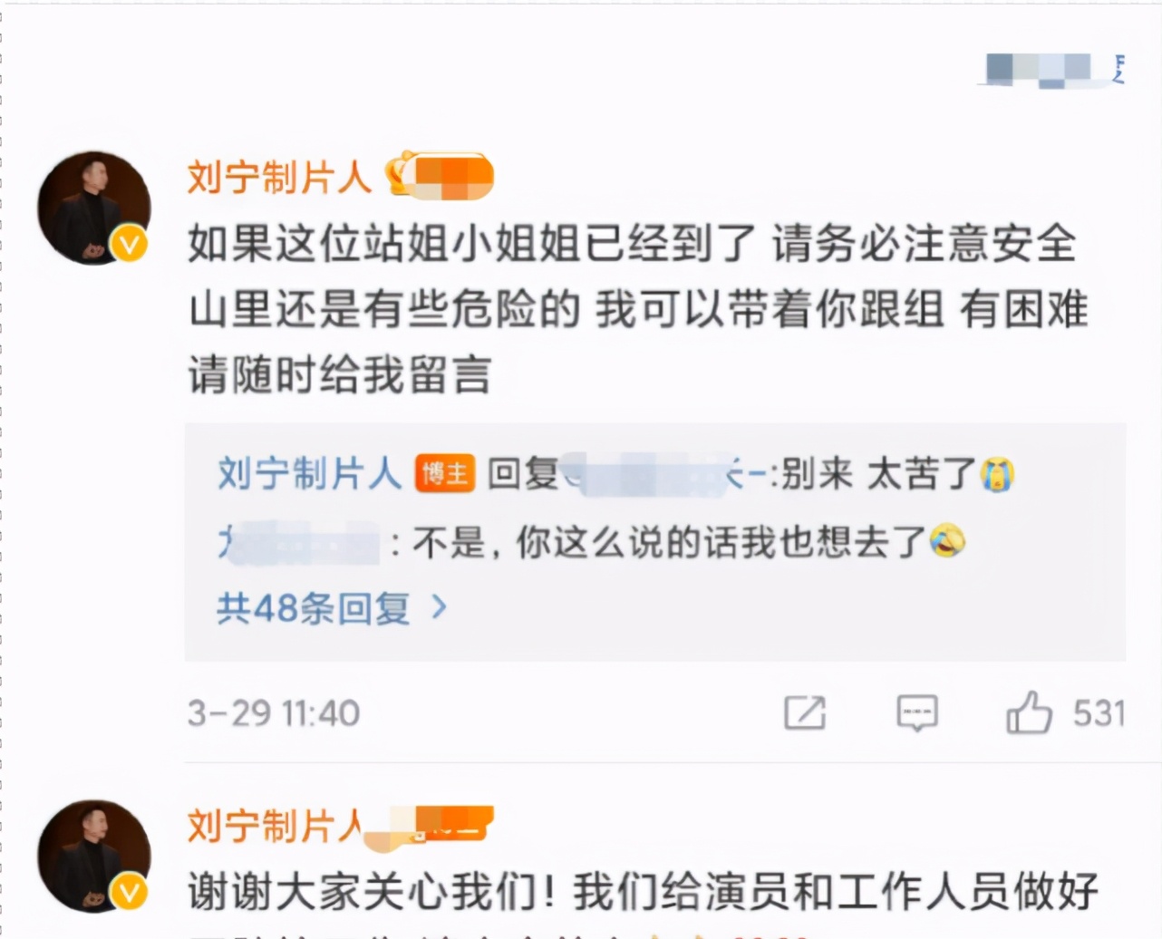1162x939 pixels.
Task: Tap the laughing-crying emoji after 我也想去了
Action: (x=947, y=541)
